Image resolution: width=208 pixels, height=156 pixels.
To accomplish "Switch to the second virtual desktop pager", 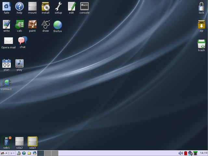I will click(47, 153).
